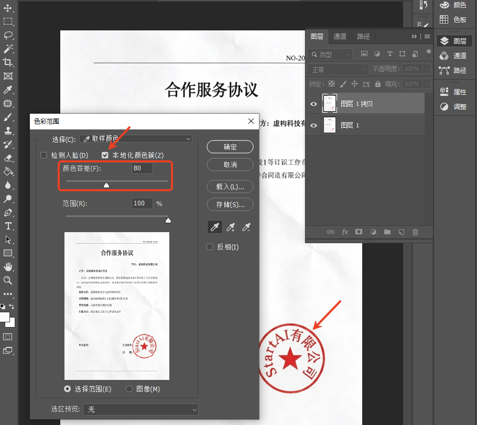The image size is (477, 425).
Task: Enable the 检测人脸 checkbox
Action: pyautogui.click(x=44, y=156)
